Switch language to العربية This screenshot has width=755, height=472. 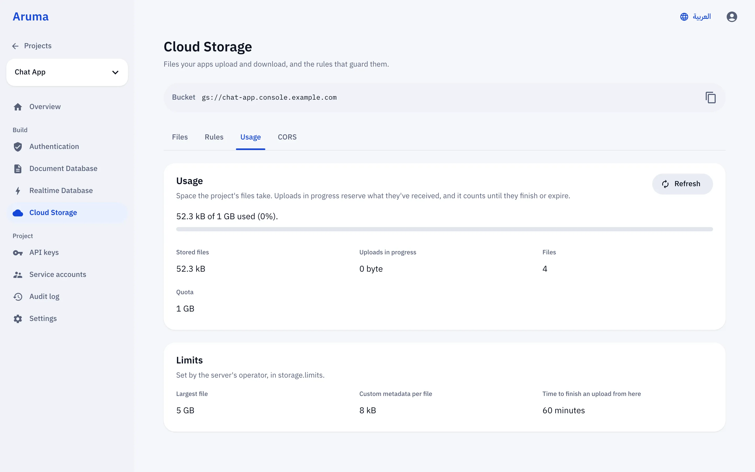point(696,17)
